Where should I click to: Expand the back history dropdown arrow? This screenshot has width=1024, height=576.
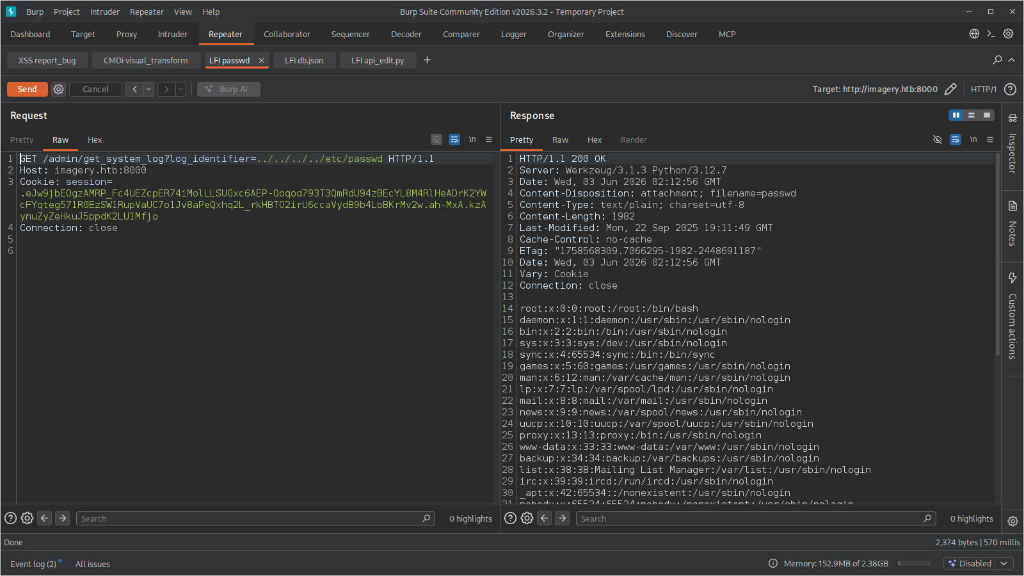(x=148, y=89)
